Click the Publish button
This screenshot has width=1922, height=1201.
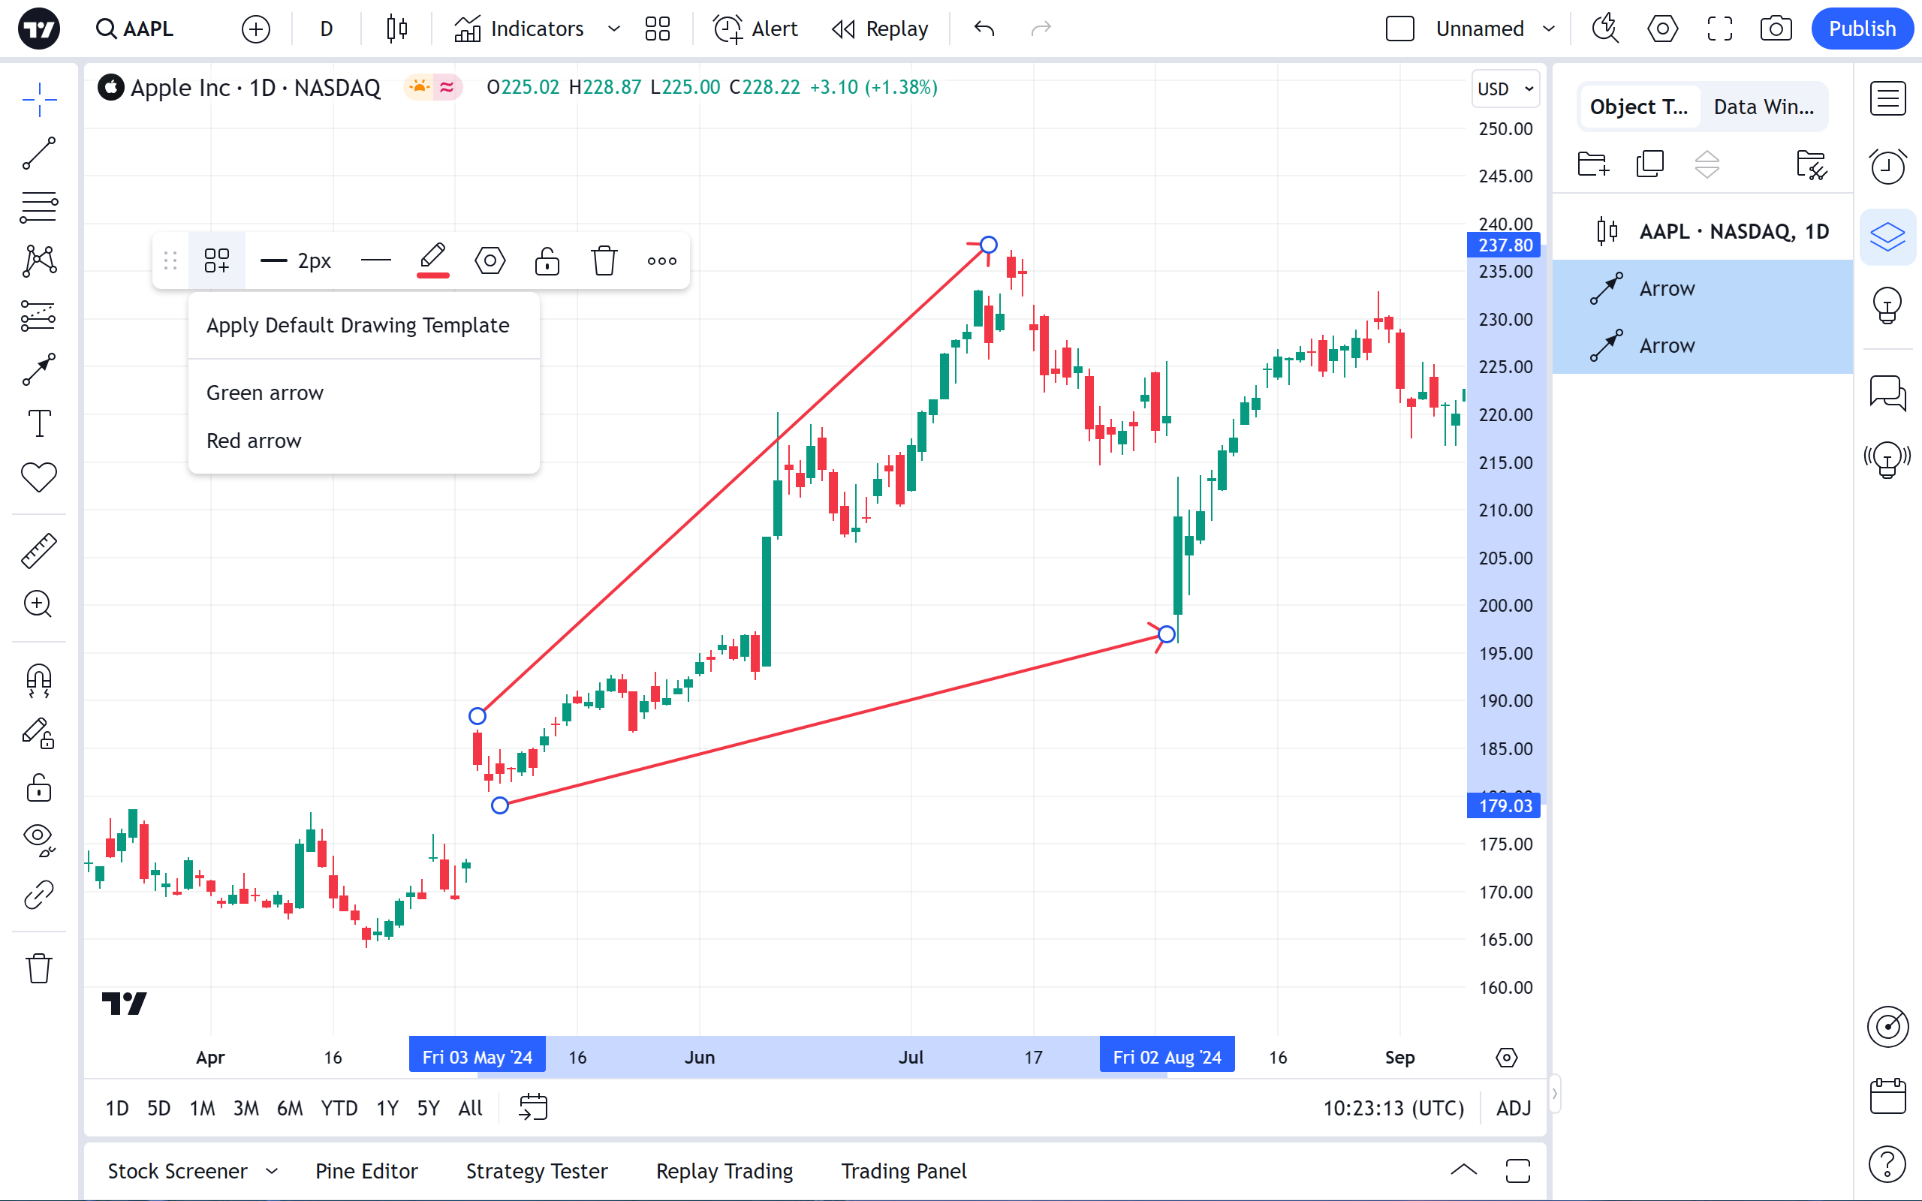pyautogui.click(x=1861, y=29)
